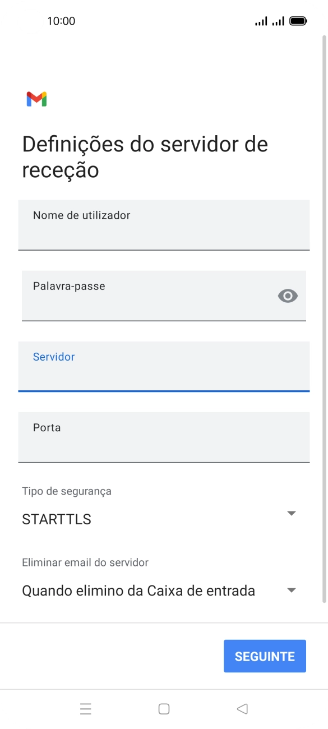
Task: Tap the home button in navigation bar
Action: [x=164, y=708]
